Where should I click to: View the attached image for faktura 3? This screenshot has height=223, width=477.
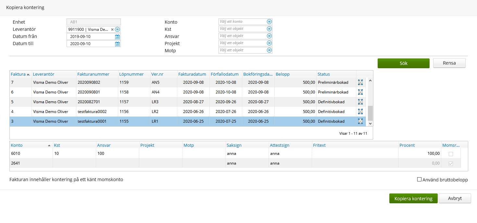pyautogui.click(x=360, y=121)
